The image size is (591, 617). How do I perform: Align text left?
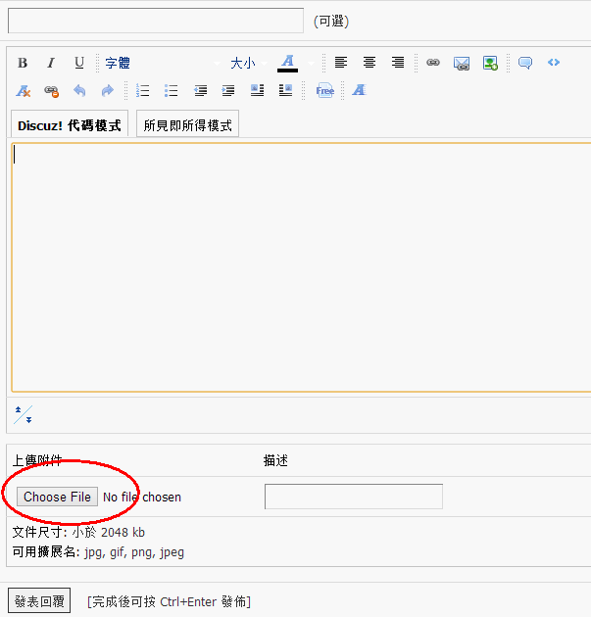(x=340, y=62)
